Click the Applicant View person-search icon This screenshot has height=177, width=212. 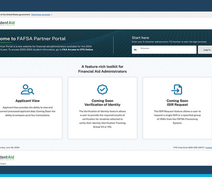coord(28,89)
